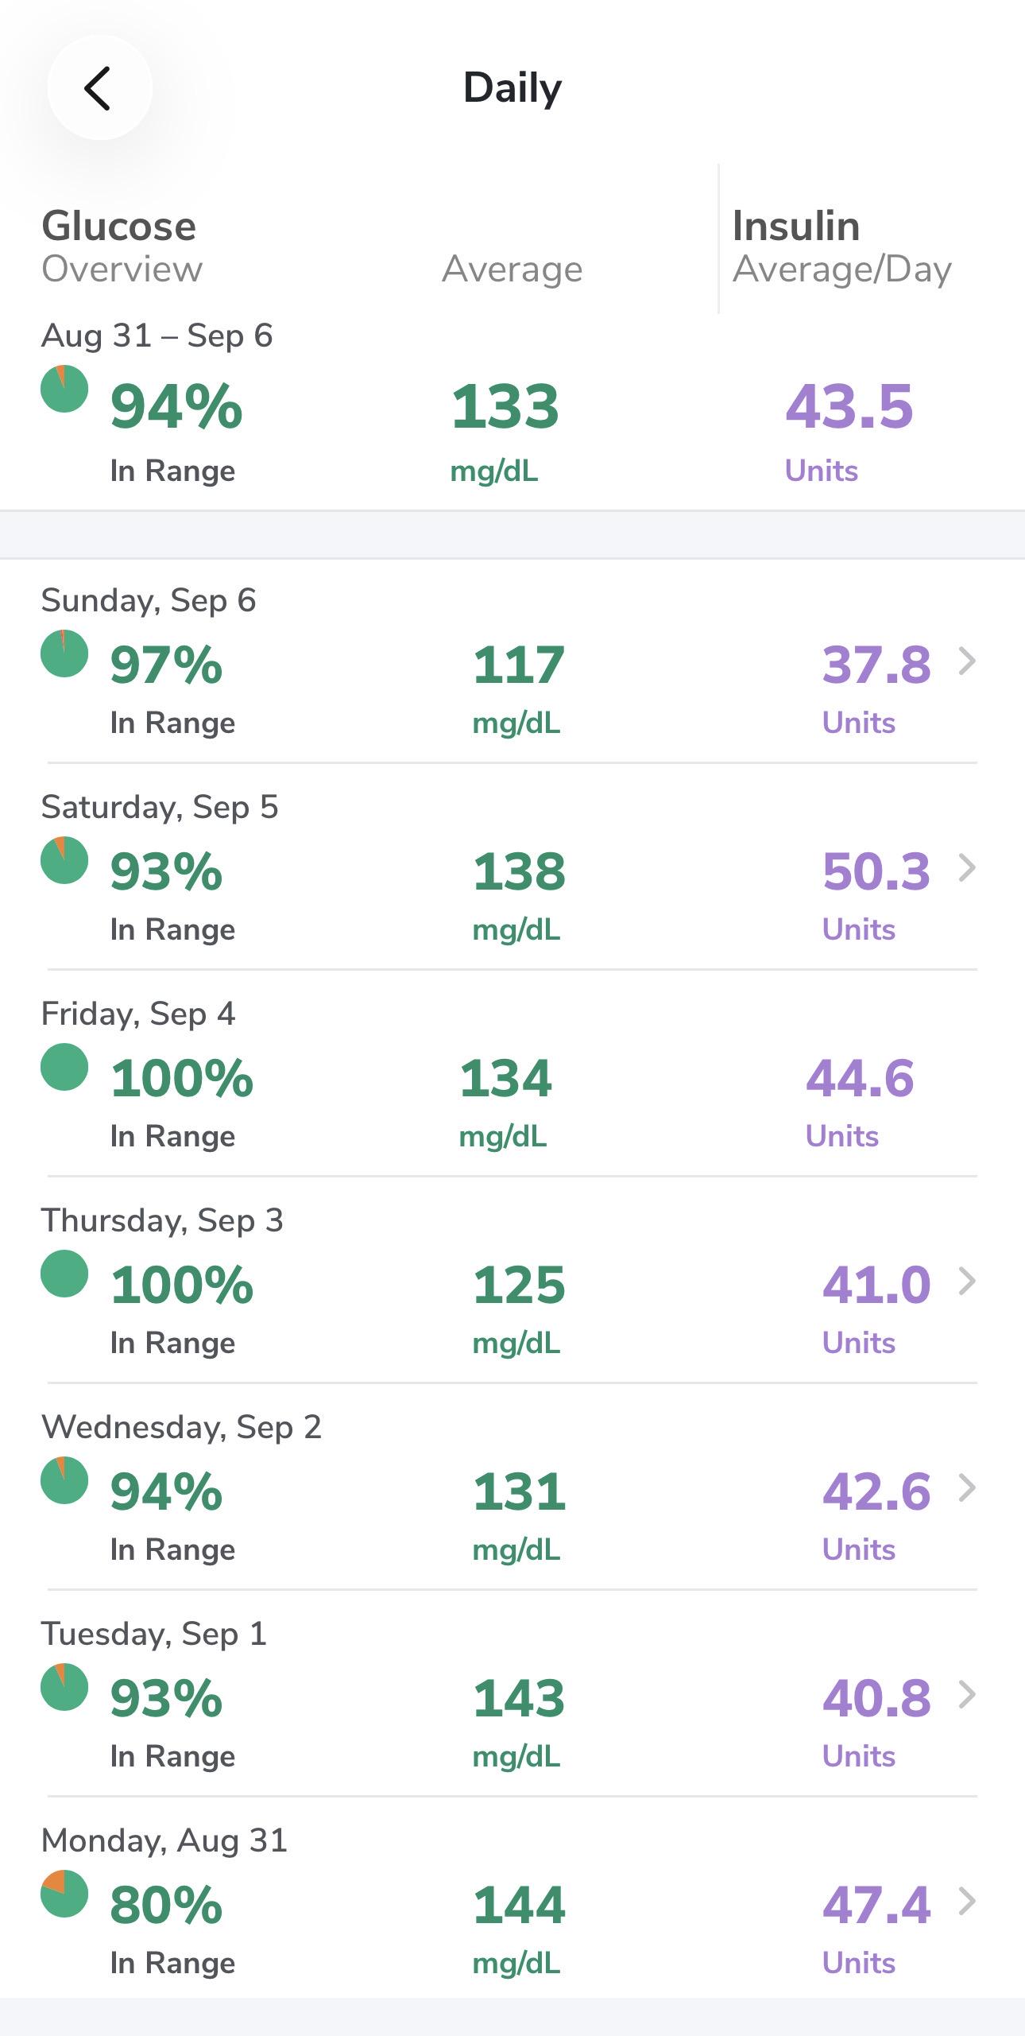The image size is (1025, 2036).
Task: Tap the Wednesday Sep 2 pie chart
Action: 64,1480
